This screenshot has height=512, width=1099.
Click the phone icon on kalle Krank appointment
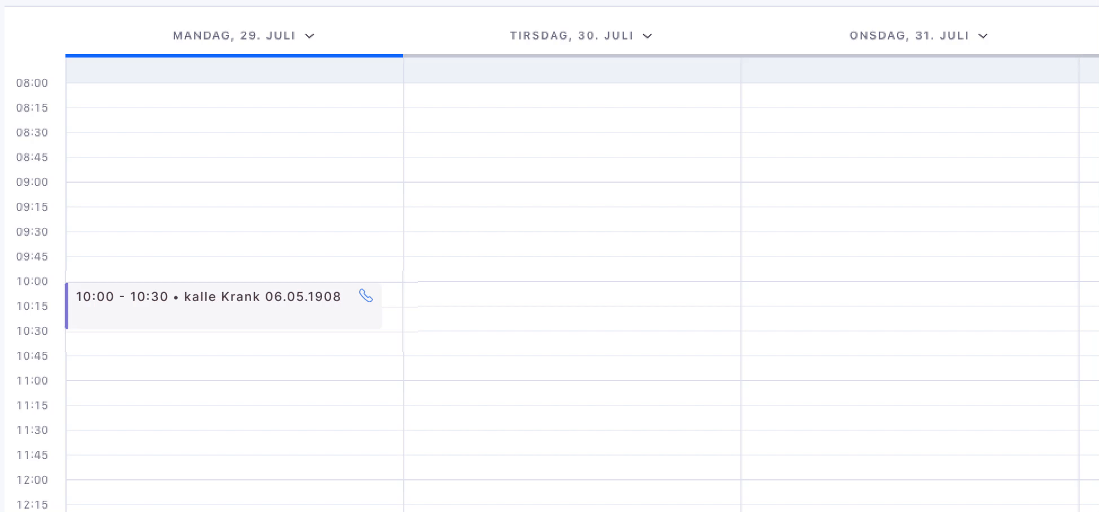pos(366,296)
